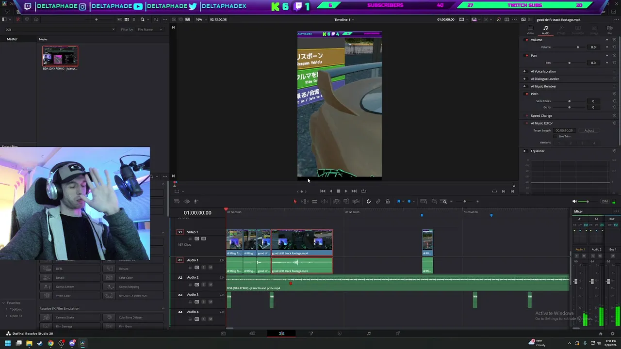The image size is (621, 349).
Task: Add a blue flag to the clip
Action: pyautogui.click(x=398, y=201)
